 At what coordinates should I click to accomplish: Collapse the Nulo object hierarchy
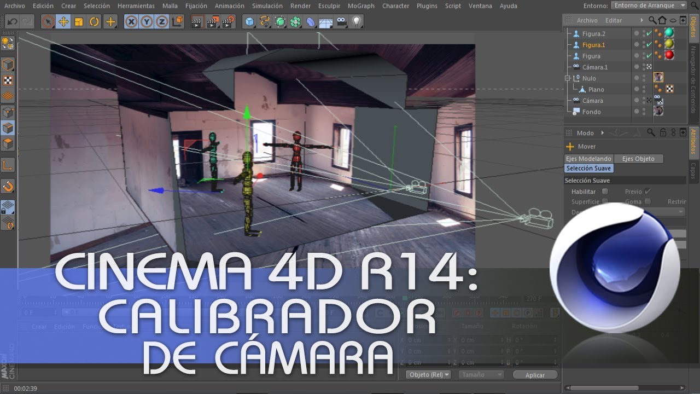(568, 78)
